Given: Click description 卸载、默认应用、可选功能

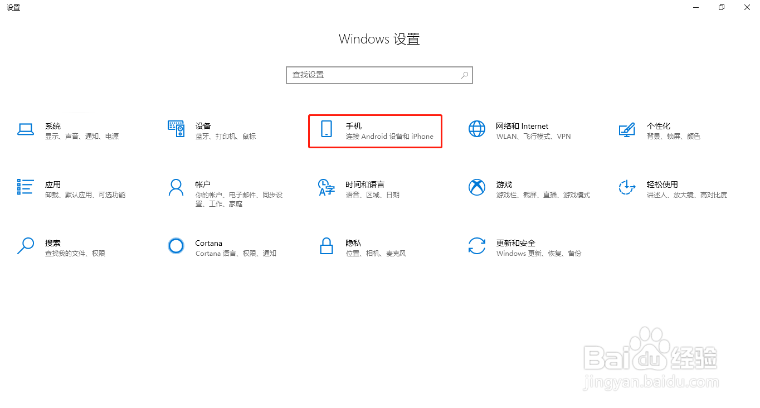Looking at the screenshot, I should pos(85,195).
